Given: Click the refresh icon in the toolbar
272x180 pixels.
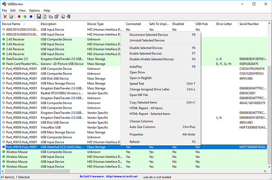Looking at the screenshot, I should click(x=45, y=17).
